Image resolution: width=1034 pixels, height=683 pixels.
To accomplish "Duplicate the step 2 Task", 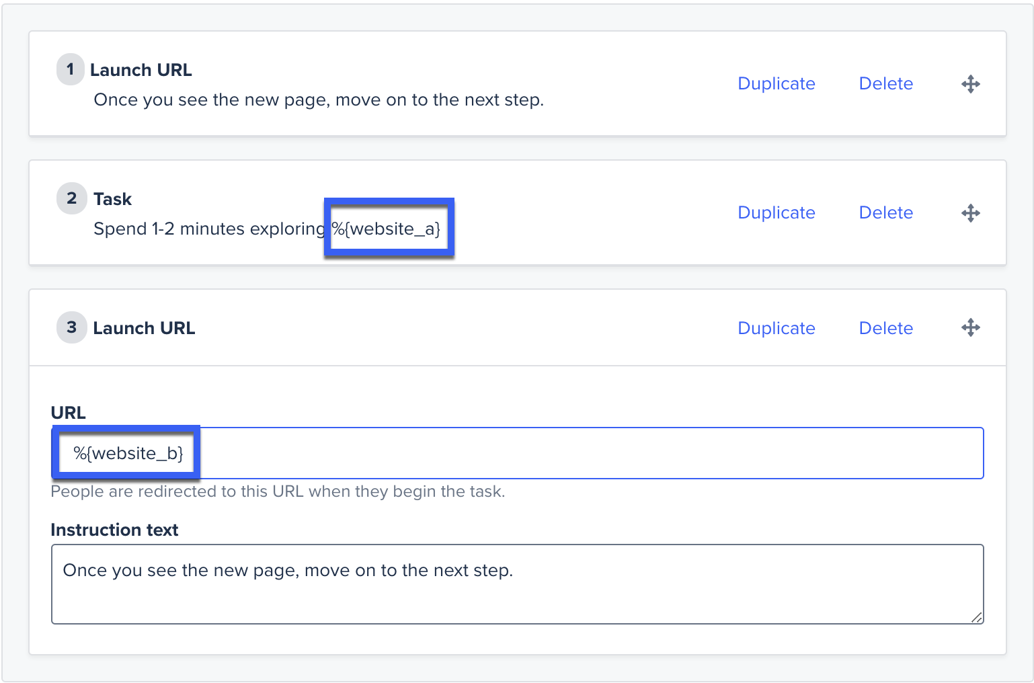I will click(777, 212).
